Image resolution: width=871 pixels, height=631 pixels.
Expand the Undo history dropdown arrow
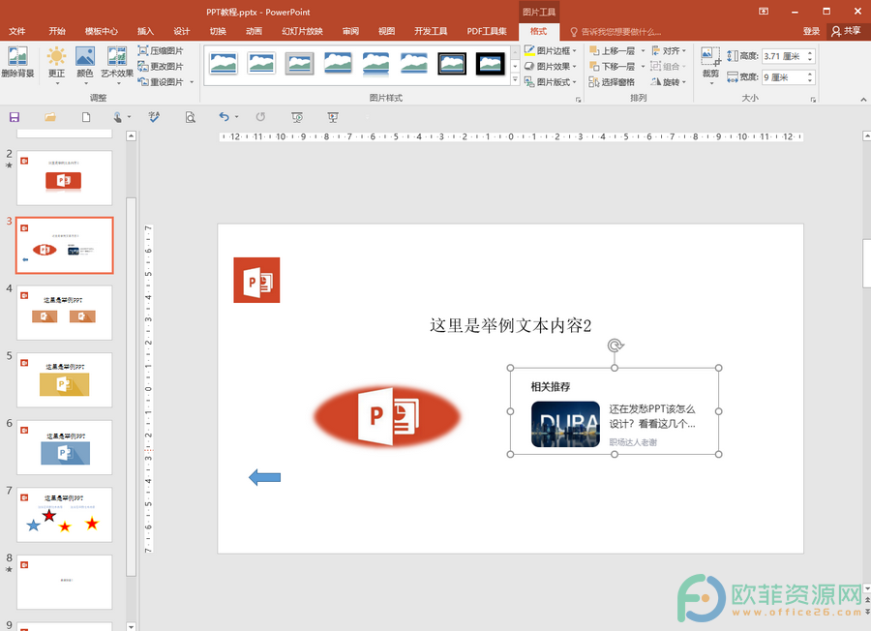tap(237, 117)
